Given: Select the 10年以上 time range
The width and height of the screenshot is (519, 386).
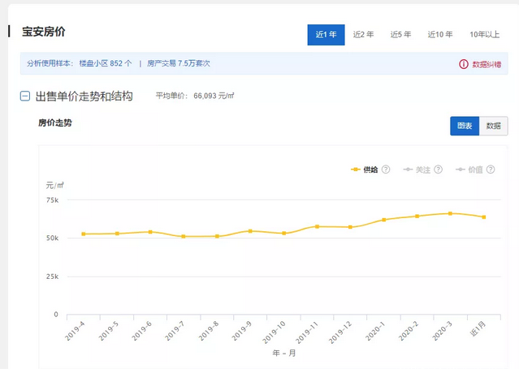Looking at the screenshot, I should tap(484, 35).
